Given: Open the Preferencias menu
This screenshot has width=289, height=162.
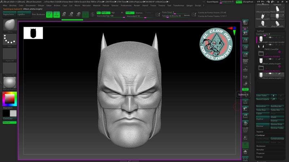Looking at the screenshot, I should (126, 5).
